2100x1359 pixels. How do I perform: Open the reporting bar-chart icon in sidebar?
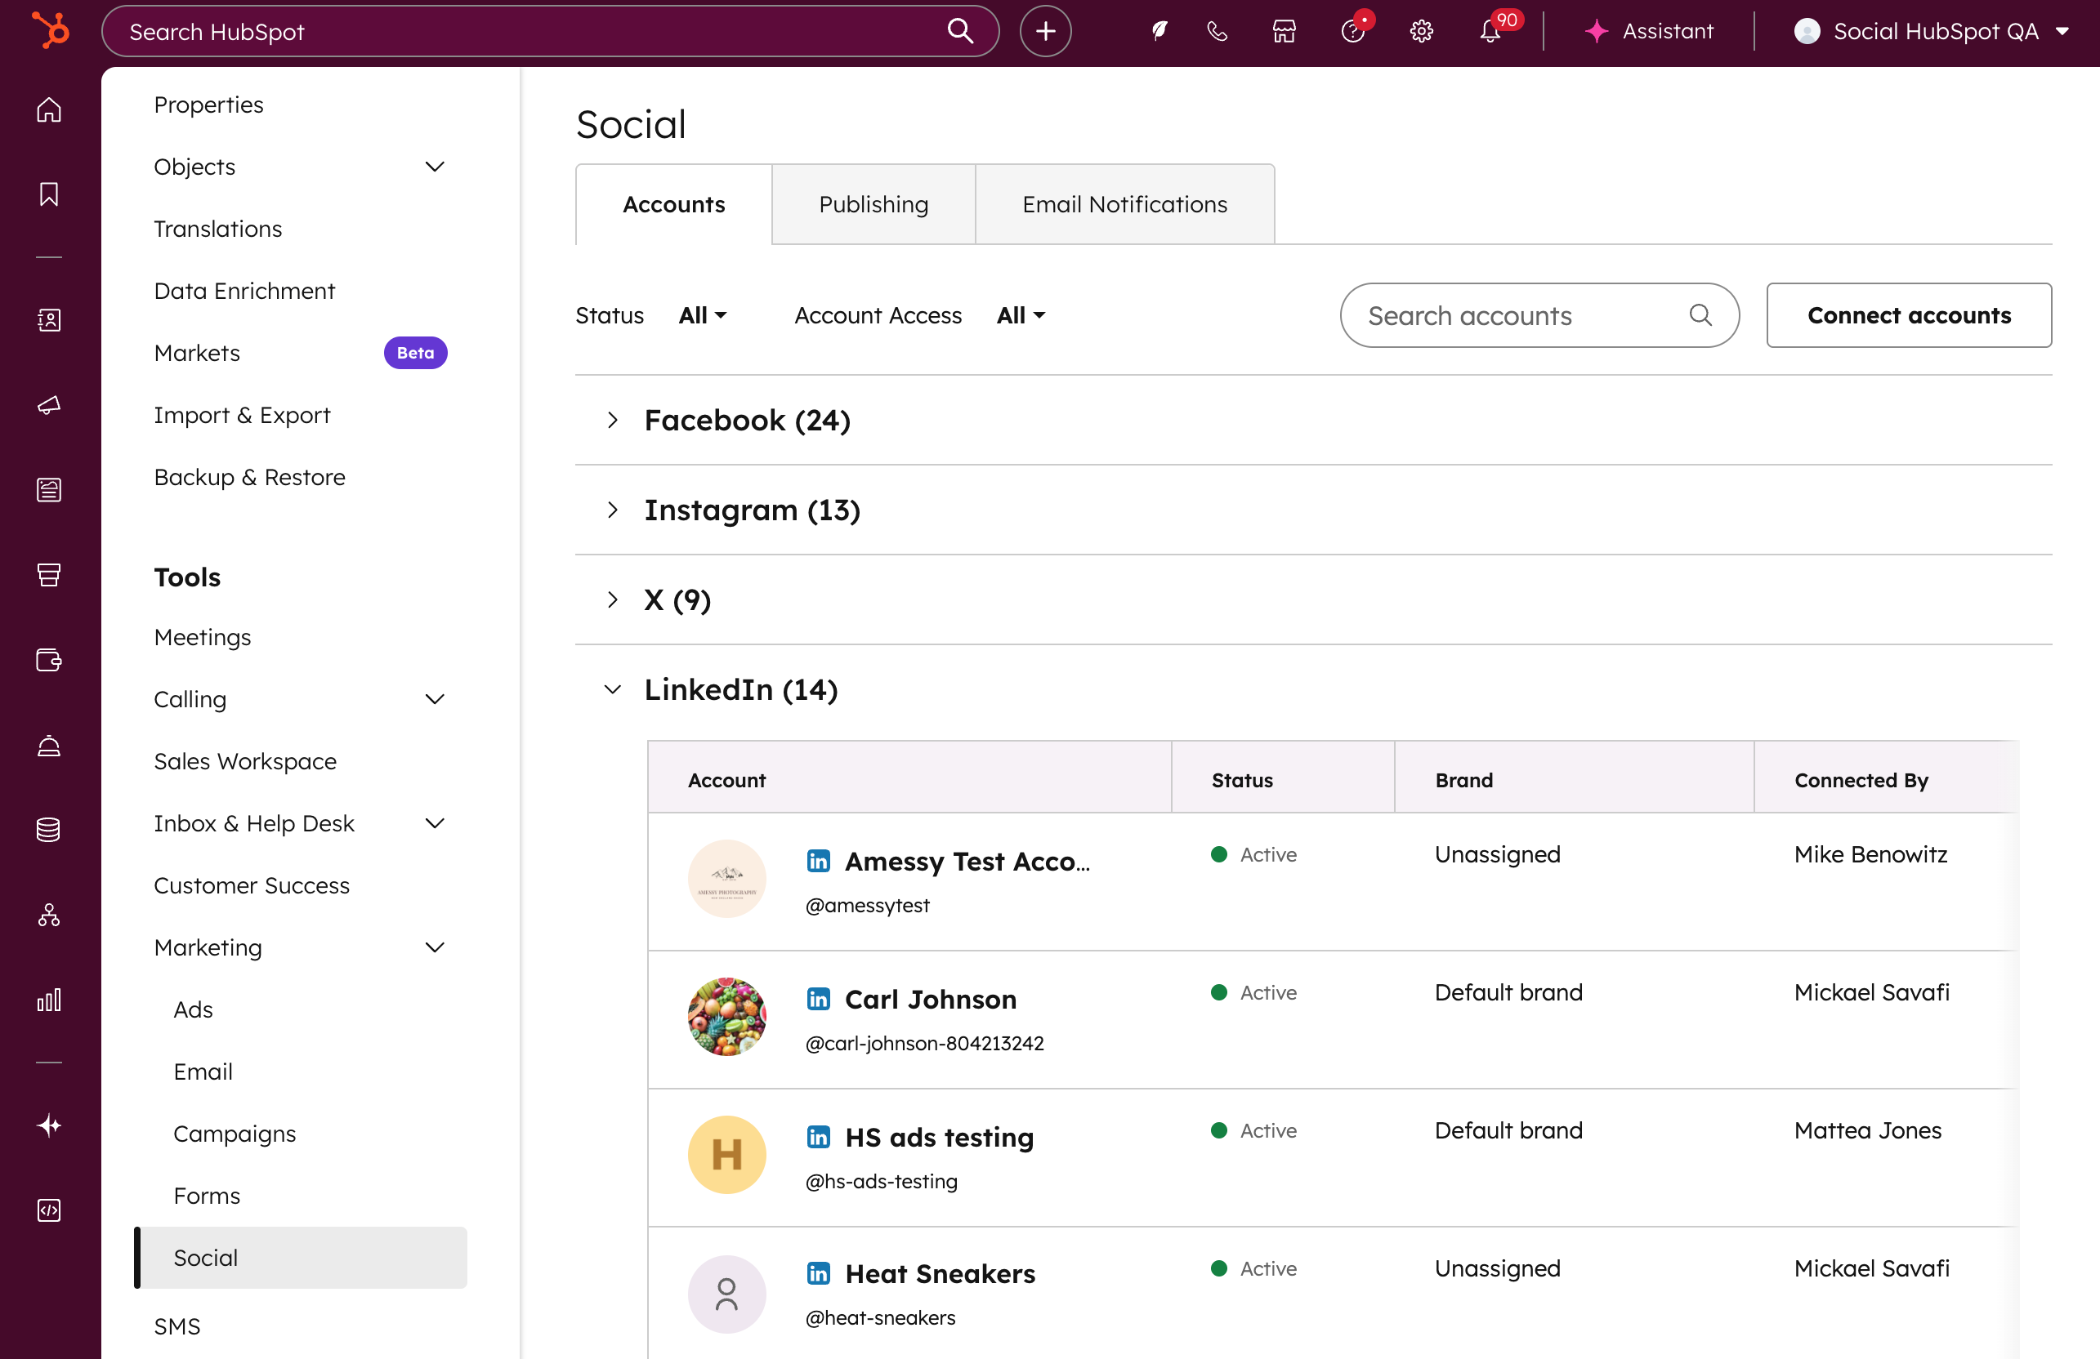[48, 999]
